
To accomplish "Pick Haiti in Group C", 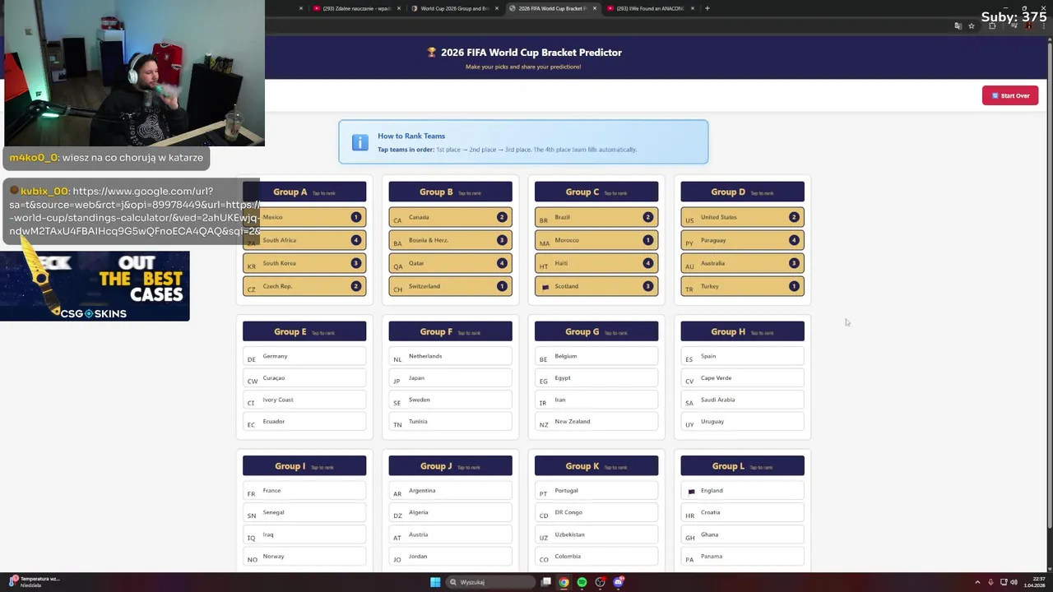I will tap(596, 263).
